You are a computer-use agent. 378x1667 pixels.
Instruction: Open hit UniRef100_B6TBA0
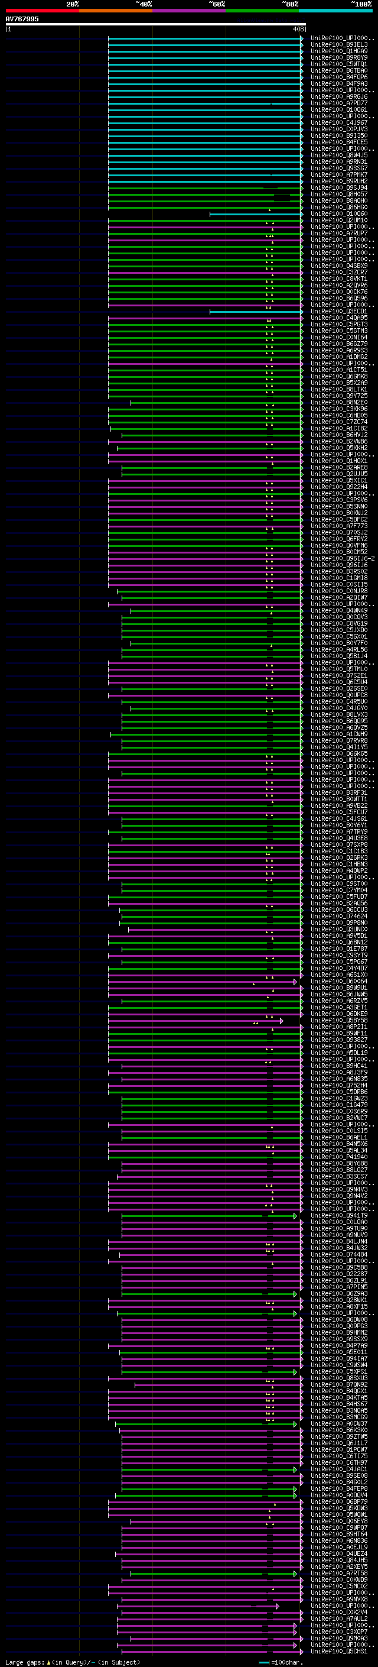(338, 70)
